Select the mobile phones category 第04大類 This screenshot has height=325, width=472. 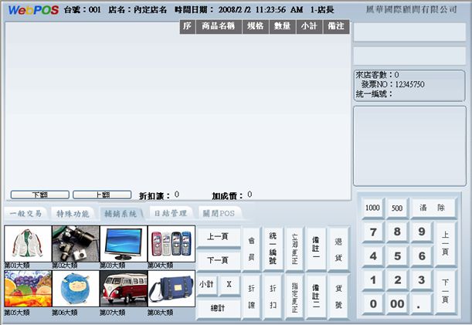pyautogui.click(x=171, y=244)
